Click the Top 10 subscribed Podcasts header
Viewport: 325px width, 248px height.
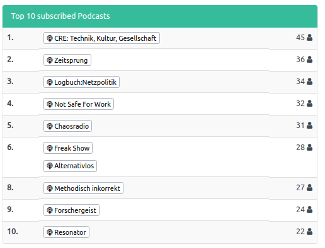coord(60,16)
